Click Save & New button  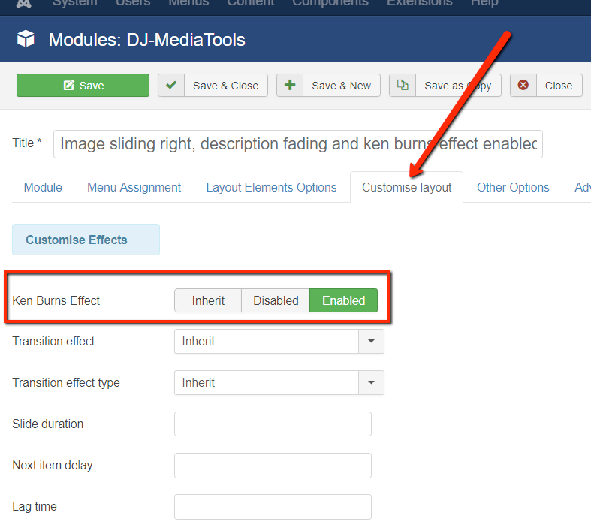328,85
